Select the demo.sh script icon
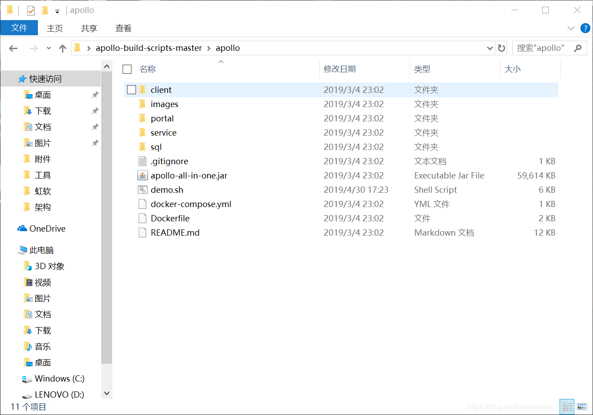The height and width of the screenshot is (415, 593). (x=143, y=190)
